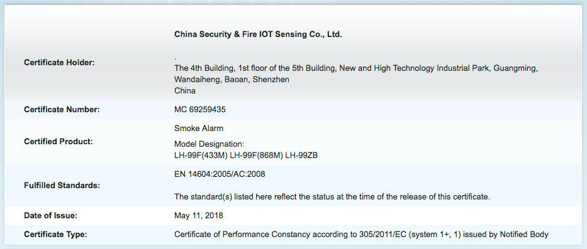Select model LH-99F(868M) text

pos(256,156)
